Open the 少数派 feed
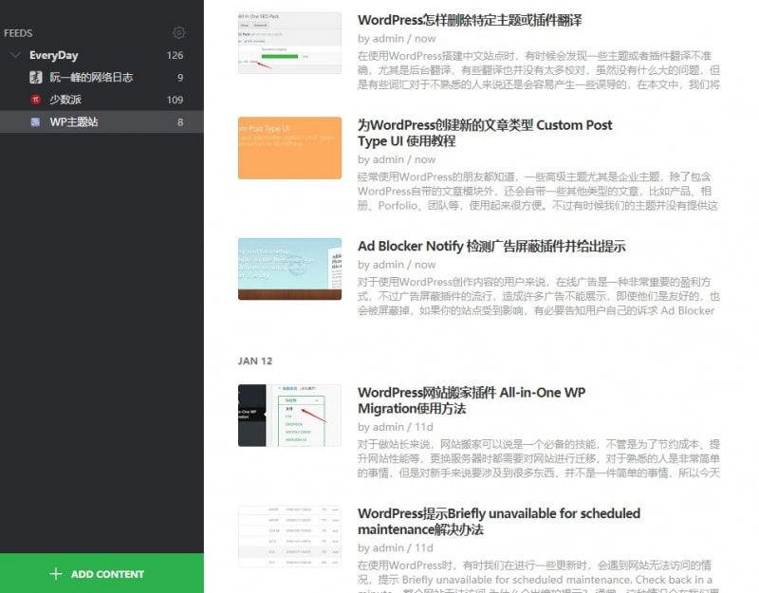This screenshot has height=593, width=759. coord(65,100)
